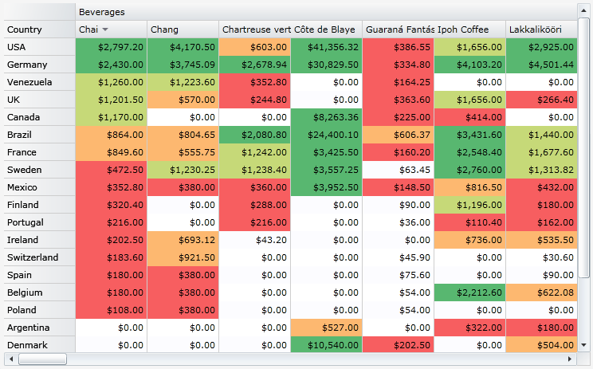
Task: Select the Ipoh Coffee column header
Action: (469, 29)
